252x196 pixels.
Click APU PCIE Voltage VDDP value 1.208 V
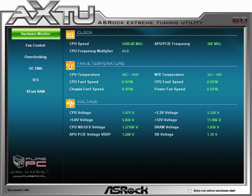[128, 134]
